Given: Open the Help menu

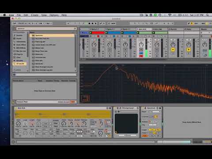Looking at the screenshot, I should point(64,15).
